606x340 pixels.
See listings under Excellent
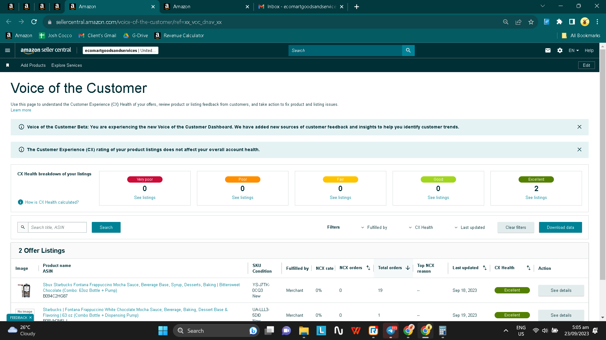[536, 197]
